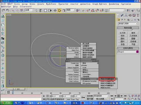Open the Utilities command panel hammer icon
This screenshot has height=105, width=141.
(138, 15)
